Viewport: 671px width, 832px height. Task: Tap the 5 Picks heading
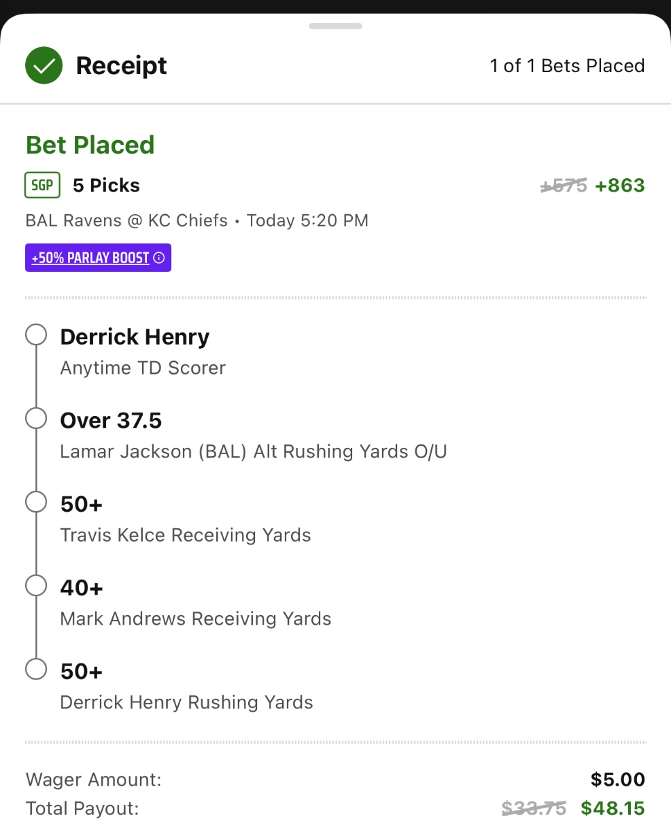(x=106, y=186)
